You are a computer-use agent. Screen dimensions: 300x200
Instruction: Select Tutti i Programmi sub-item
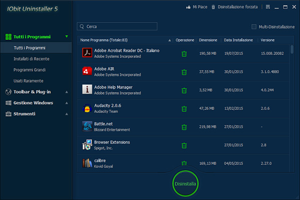pos(36,48)
